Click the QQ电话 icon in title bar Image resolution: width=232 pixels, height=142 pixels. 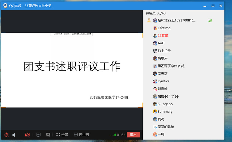[x=5, y=6]
